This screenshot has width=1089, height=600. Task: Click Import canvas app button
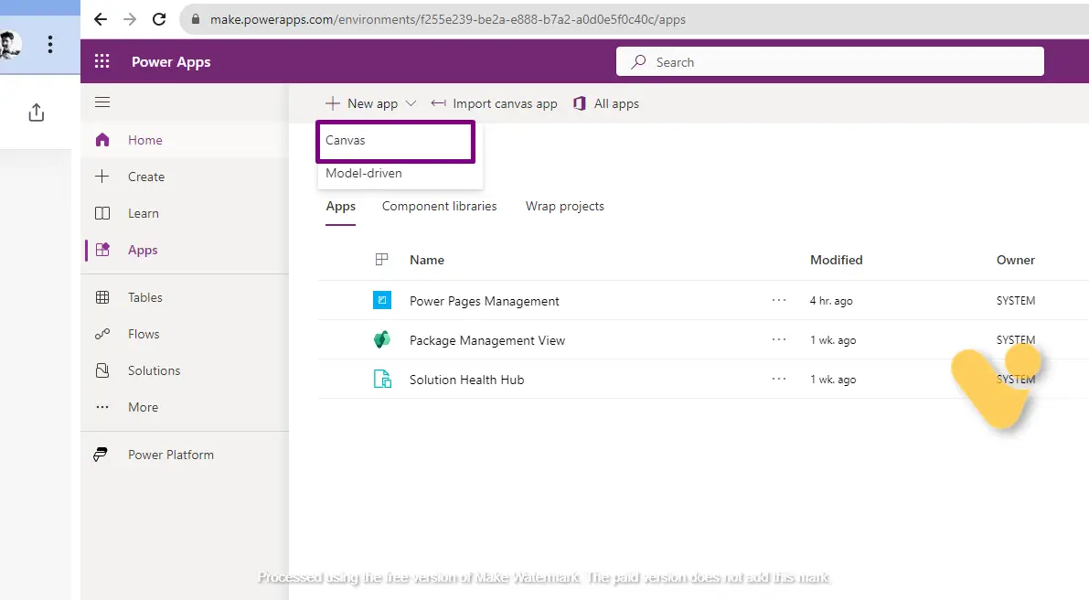click(494, 103)
